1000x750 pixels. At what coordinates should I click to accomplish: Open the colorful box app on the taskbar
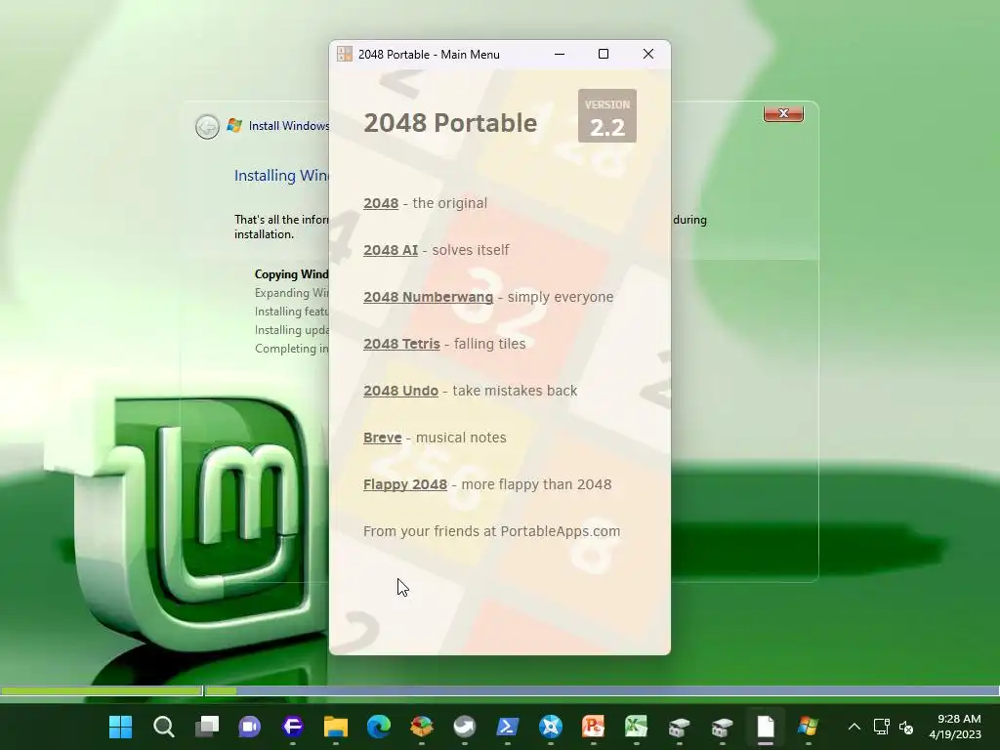pos(422,727)
